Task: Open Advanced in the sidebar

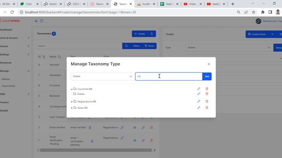Action: [6, 63]
